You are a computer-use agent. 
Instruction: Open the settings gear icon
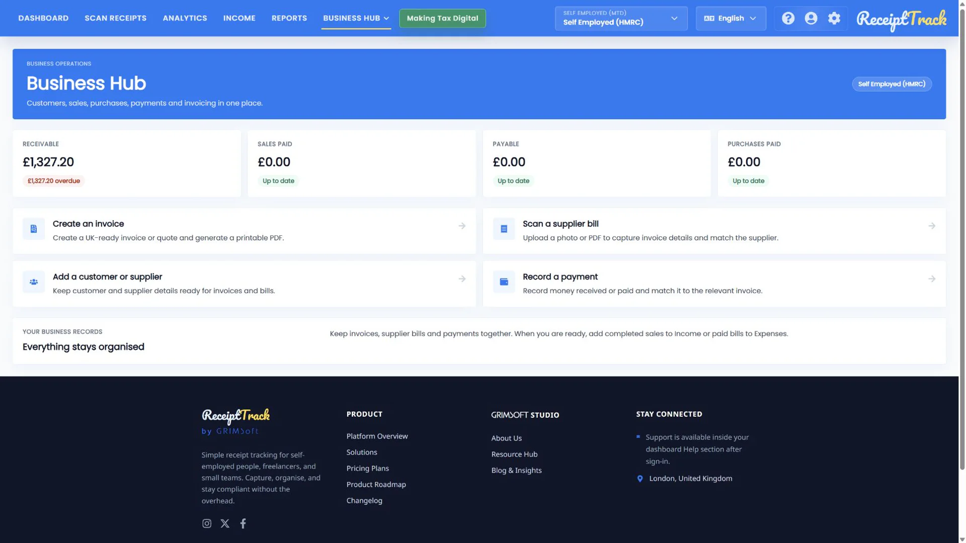(x=834, y=19)
